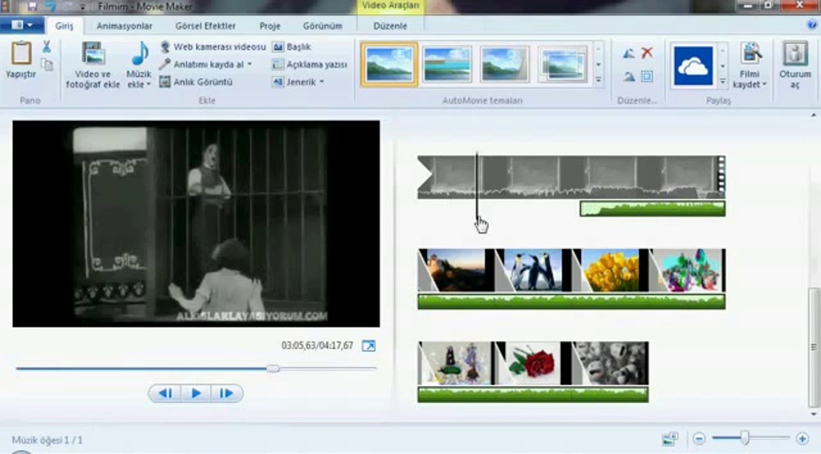Switch to the Animasyonlar tab
Viewport: 821px width, 454px height.
[x=124, y=26]
